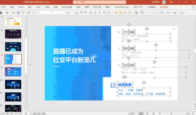Click the Align Bottom icon
This screenshot has width=196, height=115.
tap(77, 13)
